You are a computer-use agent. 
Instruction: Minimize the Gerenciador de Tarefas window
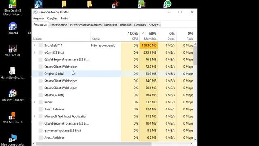168,12
